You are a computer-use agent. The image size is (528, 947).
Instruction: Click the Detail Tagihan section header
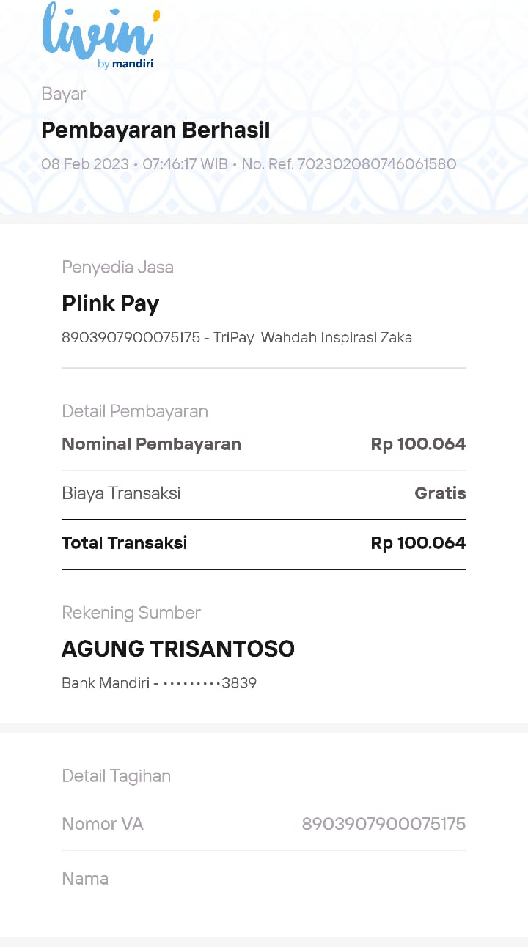116,776
